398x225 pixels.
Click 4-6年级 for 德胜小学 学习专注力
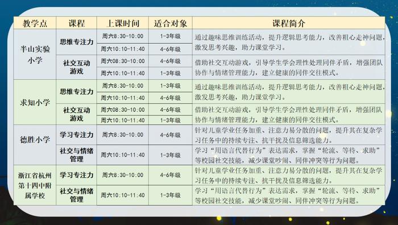[x=171, y=135]
